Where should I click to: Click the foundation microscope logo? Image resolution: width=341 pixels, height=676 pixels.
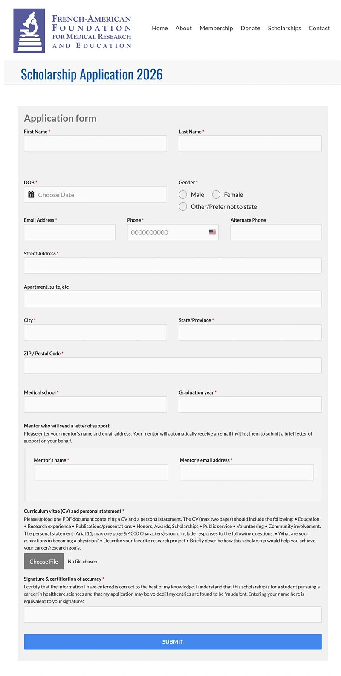[29, 31]
